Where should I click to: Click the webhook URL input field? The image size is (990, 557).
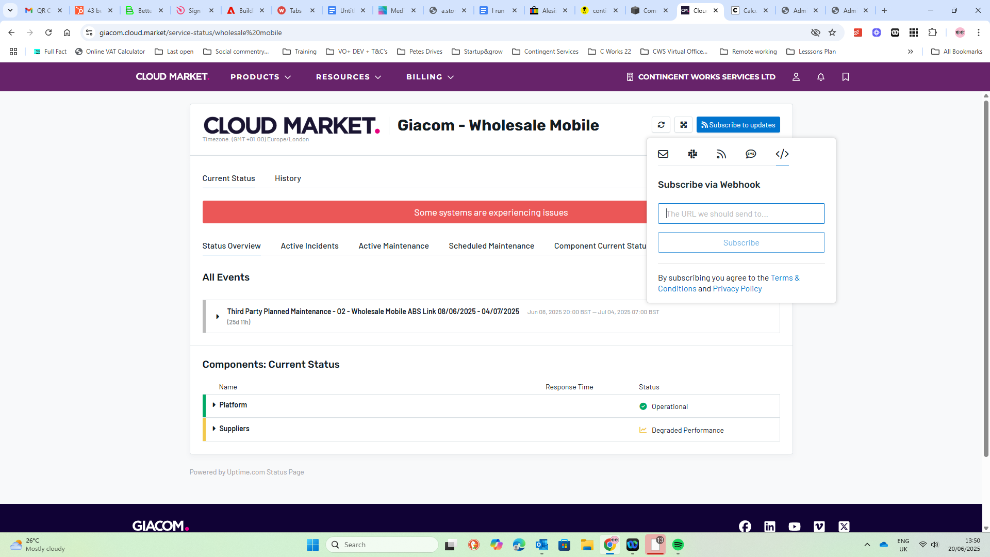(741, 214)
